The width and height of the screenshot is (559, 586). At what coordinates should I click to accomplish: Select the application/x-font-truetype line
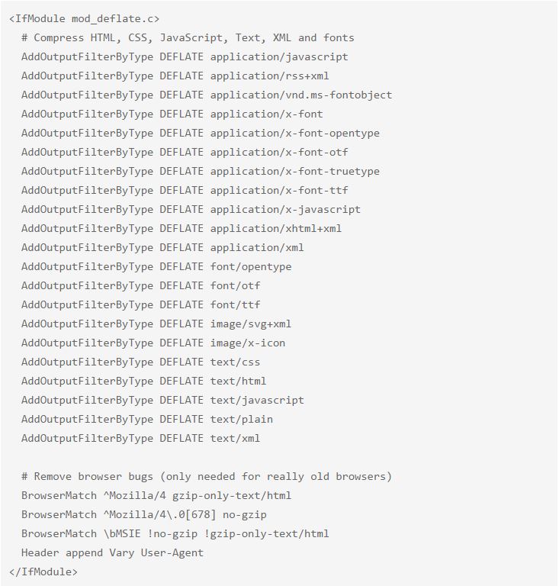pyautogui.click(x=200, y=171)
